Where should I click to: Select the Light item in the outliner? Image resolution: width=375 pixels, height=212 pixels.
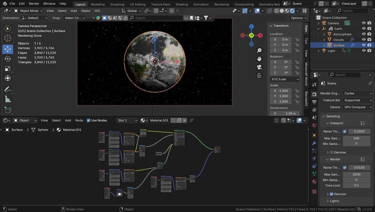331,51
